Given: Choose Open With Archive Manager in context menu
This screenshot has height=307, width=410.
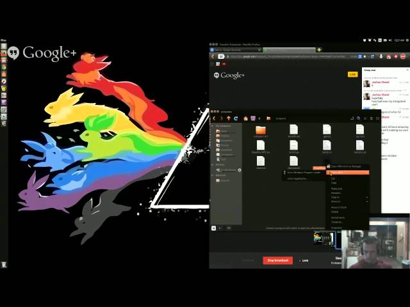Looking at the screenshot, I should (x=347, y=166).
